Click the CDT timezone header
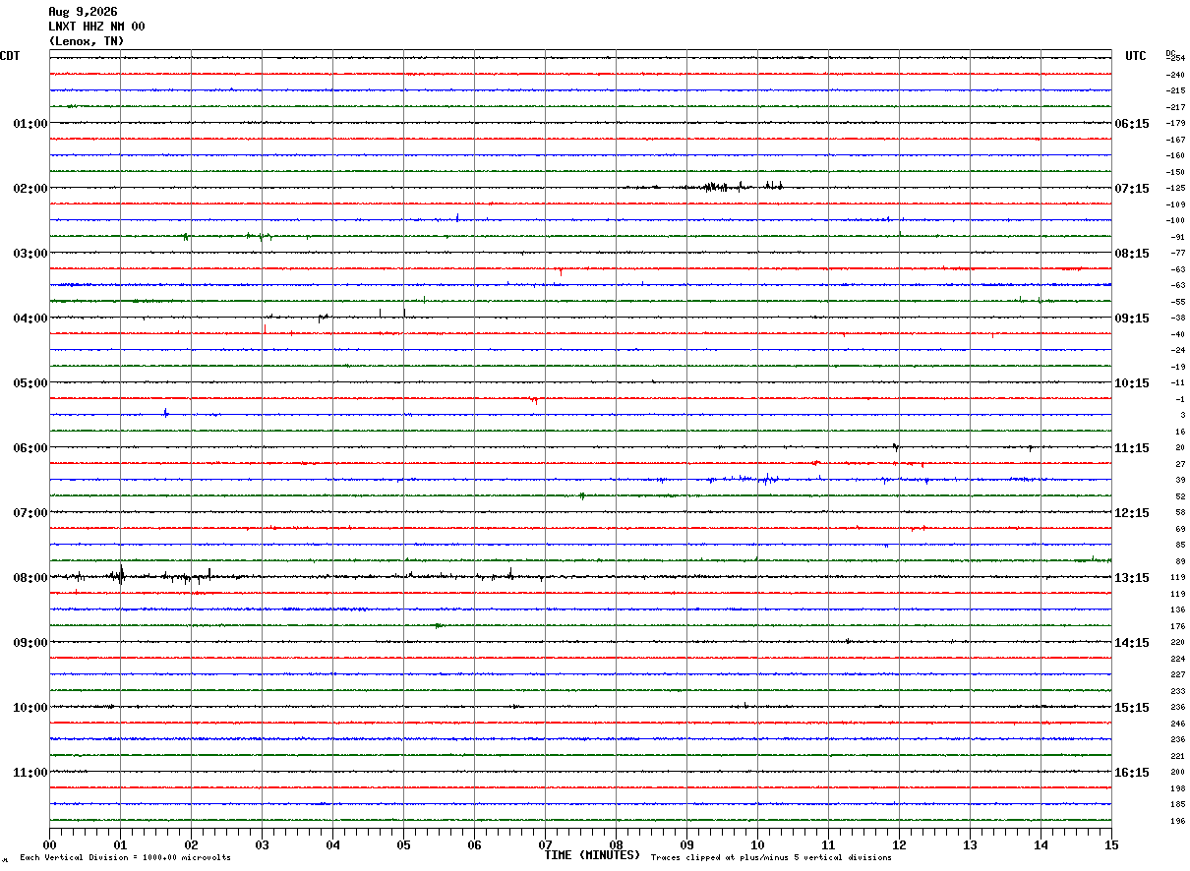1190x871 pixels. tap(10, 56)
